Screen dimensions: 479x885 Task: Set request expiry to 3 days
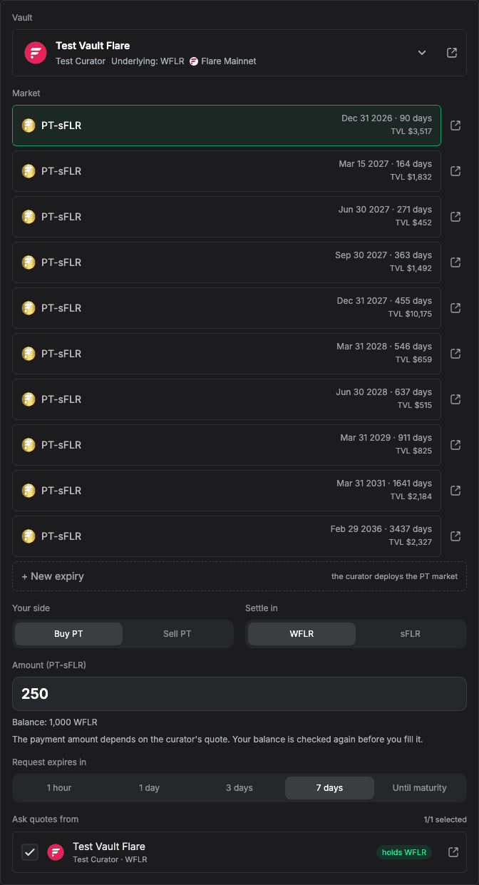(239, 788)
